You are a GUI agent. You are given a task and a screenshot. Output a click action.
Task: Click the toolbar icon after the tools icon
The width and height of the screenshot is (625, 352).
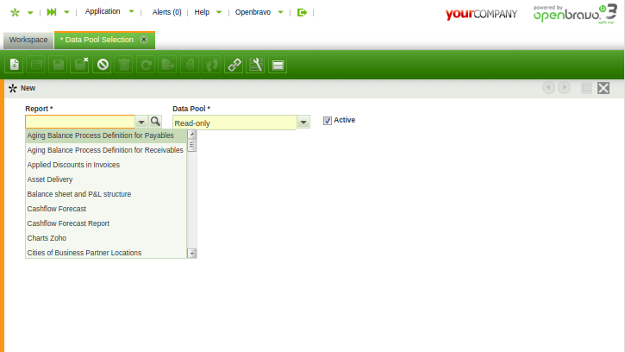point(278,65)
